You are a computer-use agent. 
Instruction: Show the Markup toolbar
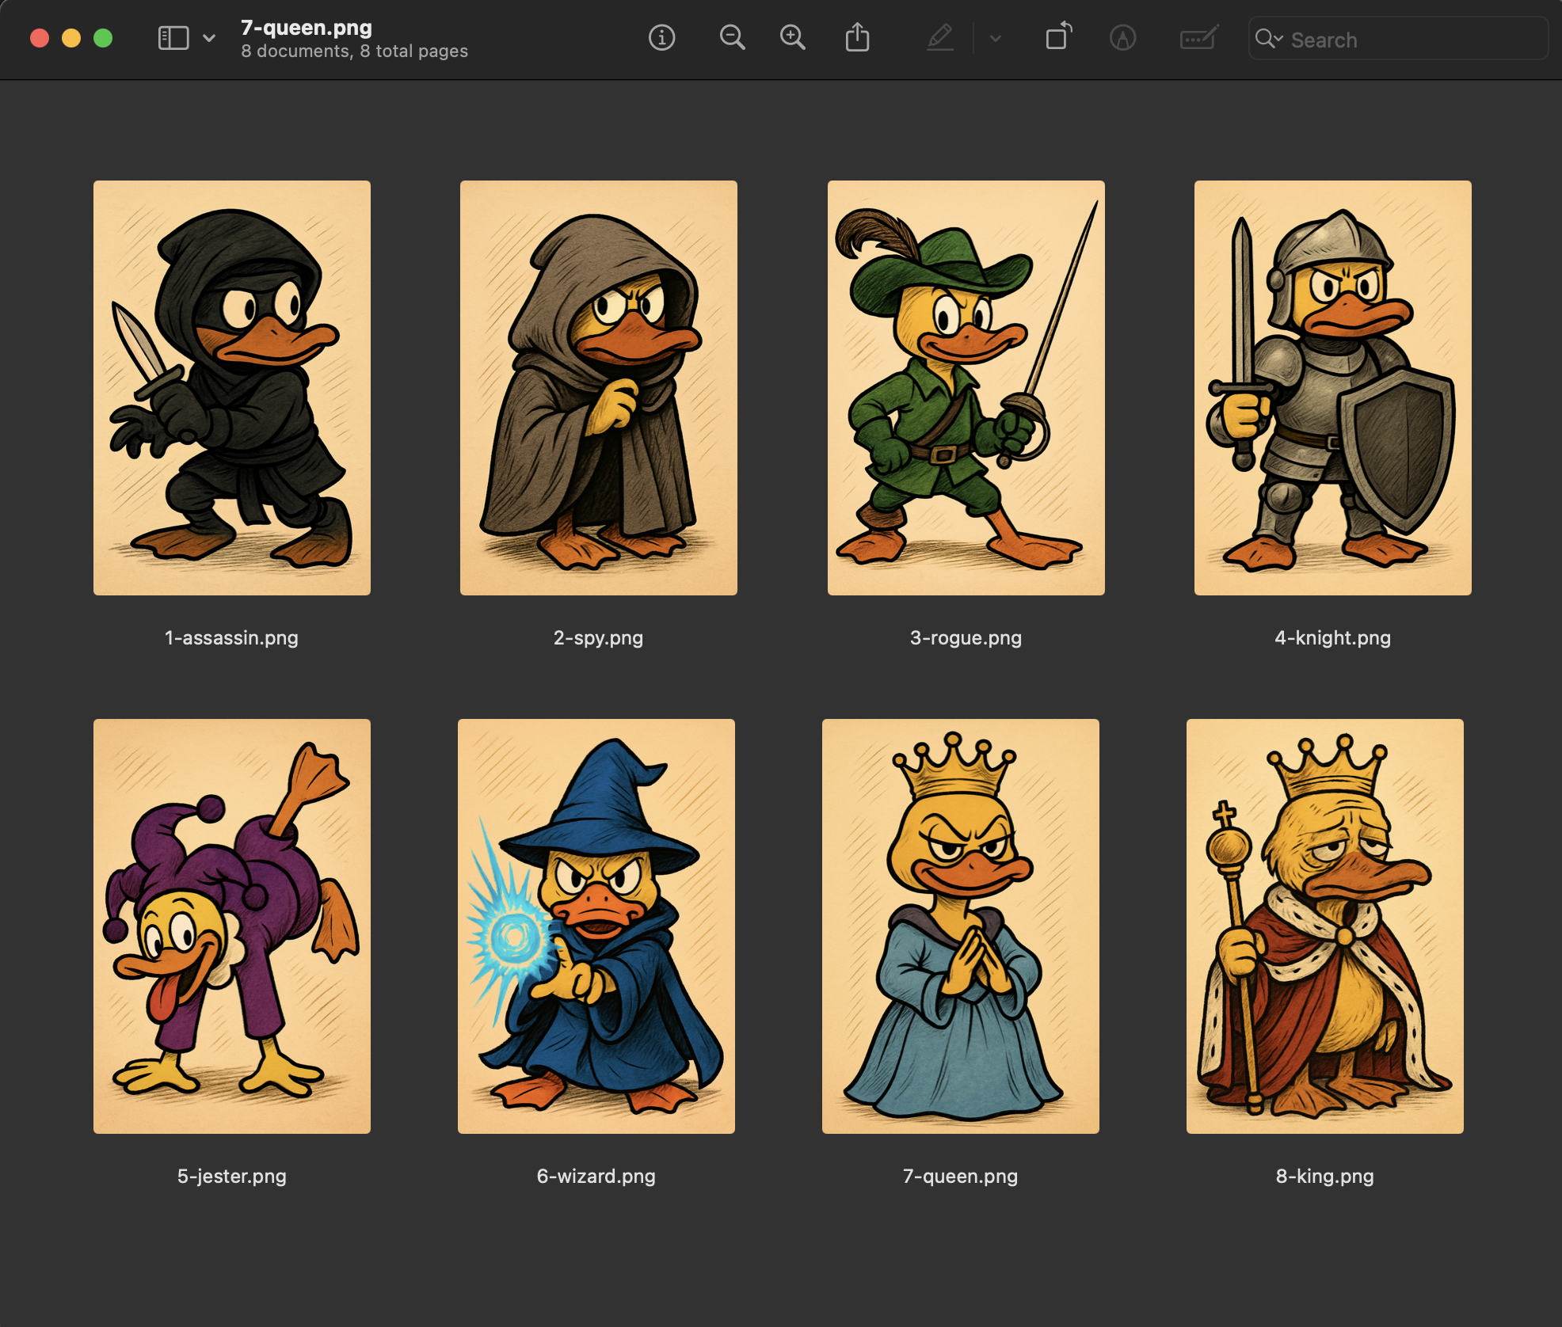[x=1122, y=37]
